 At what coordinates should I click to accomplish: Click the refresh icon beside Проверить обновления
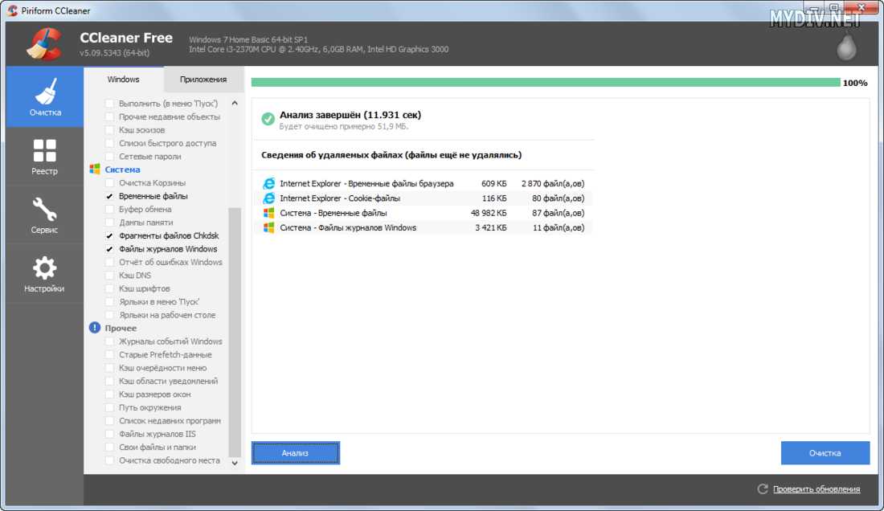[763, 489]
